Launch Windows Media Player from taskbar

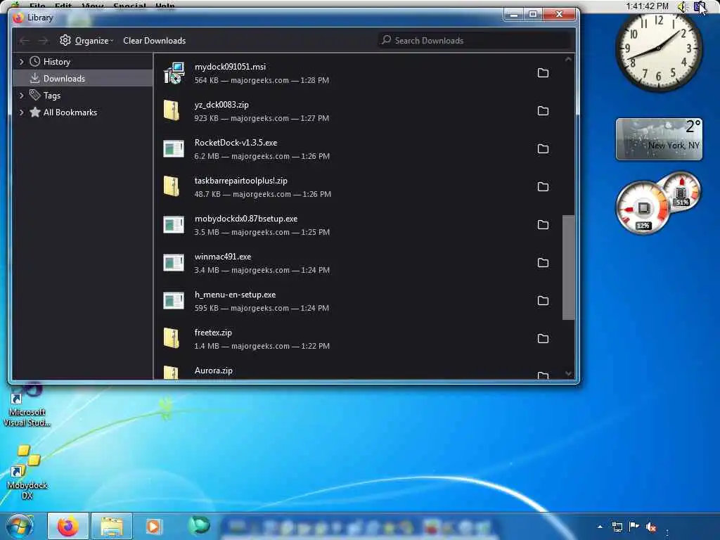tap(154, 526)
